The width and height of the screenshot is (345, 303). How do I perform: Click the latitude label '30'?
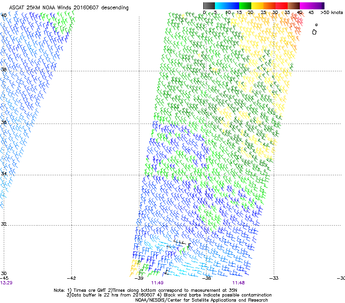4,273
